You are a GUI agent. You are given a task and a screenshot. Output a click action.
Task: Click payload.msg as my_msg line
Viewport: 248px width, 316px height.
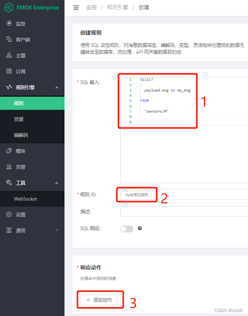click(x=167, y=90)
